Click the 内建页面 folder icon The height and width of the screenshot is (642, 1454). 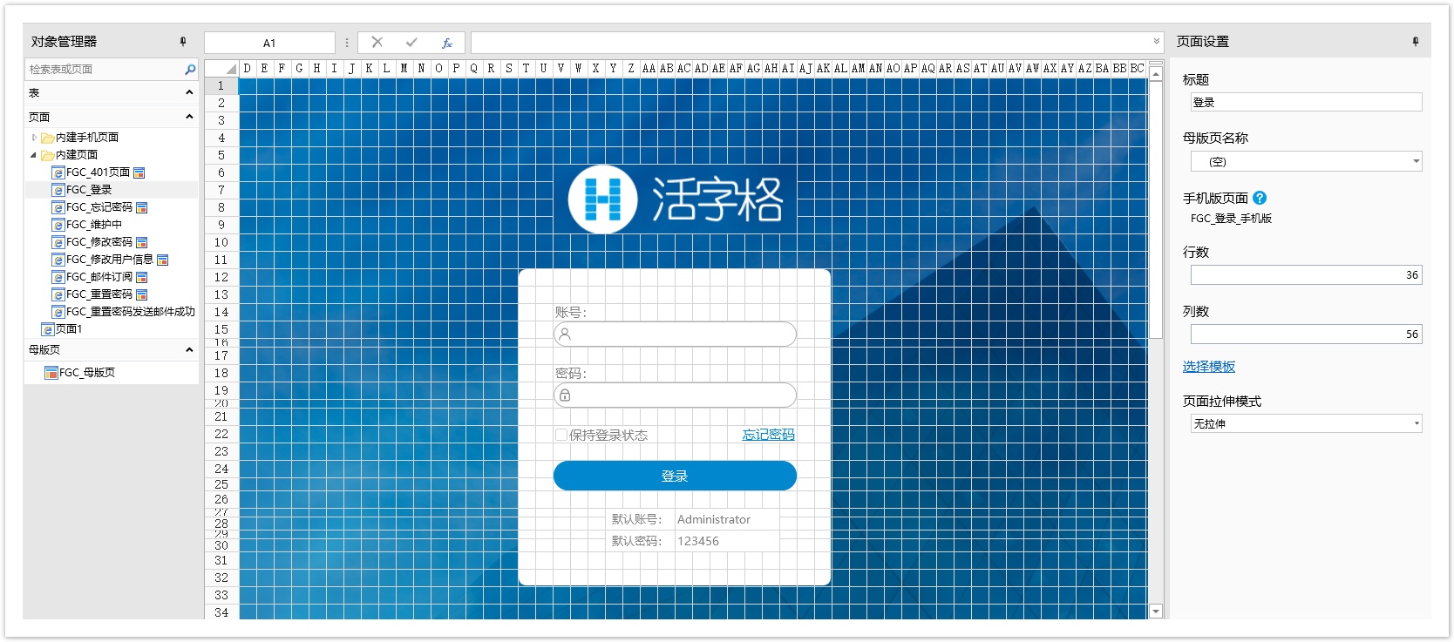click(x=48, y=155)
